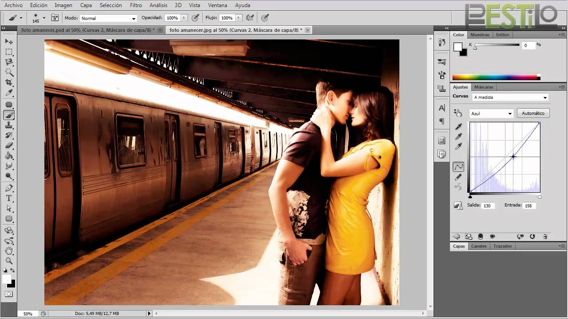The width and height of the screenshot is (568, 319).
Task: Select the Path Selection tool
Action: coord(9,208)
